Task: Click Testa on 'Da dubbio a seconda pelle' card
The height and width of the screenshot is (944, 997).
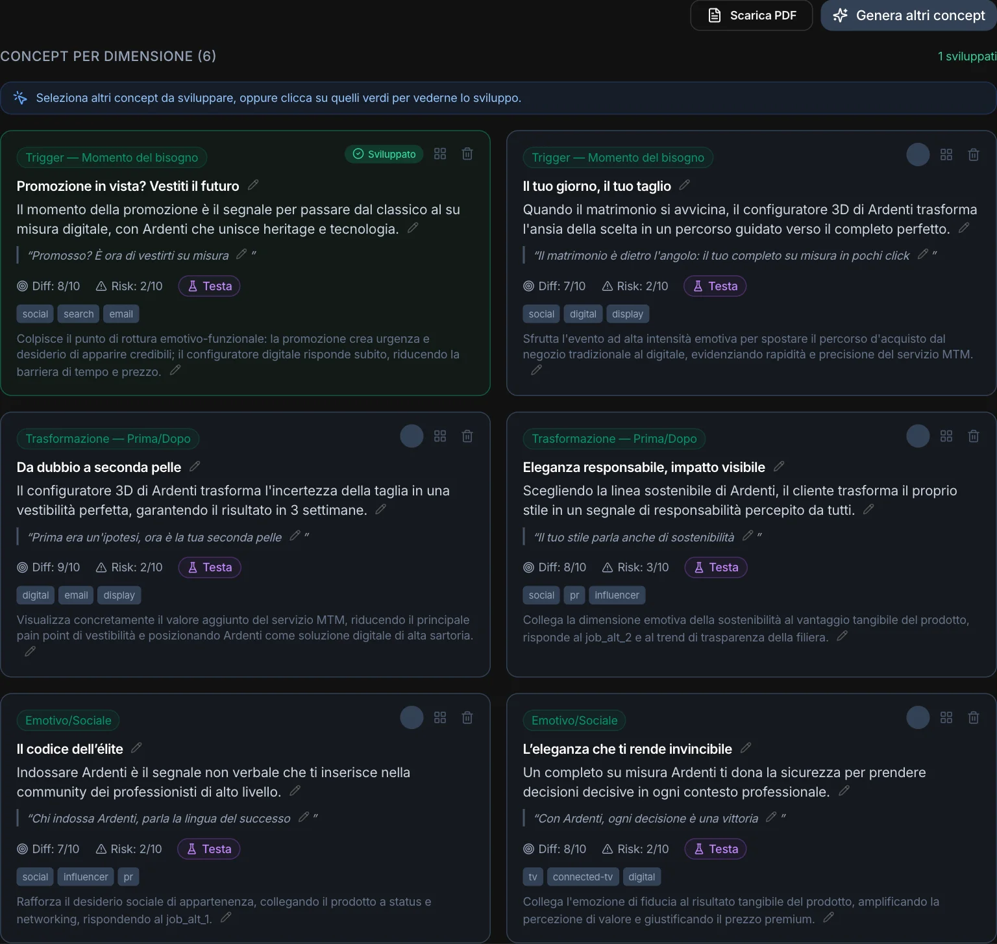Action: (210, 567)
